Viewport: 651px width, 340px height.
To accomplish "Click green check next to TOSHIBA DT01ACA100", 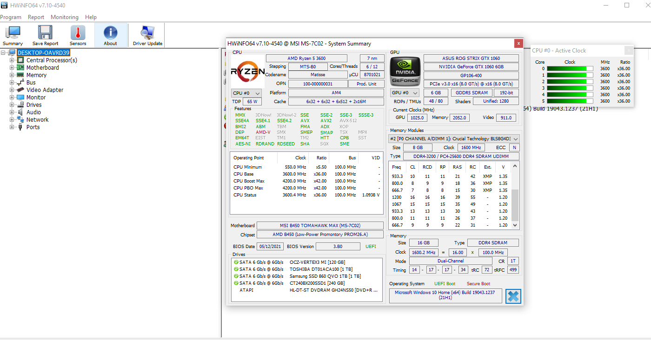I will pyautogui.click(x=236, y=269).
